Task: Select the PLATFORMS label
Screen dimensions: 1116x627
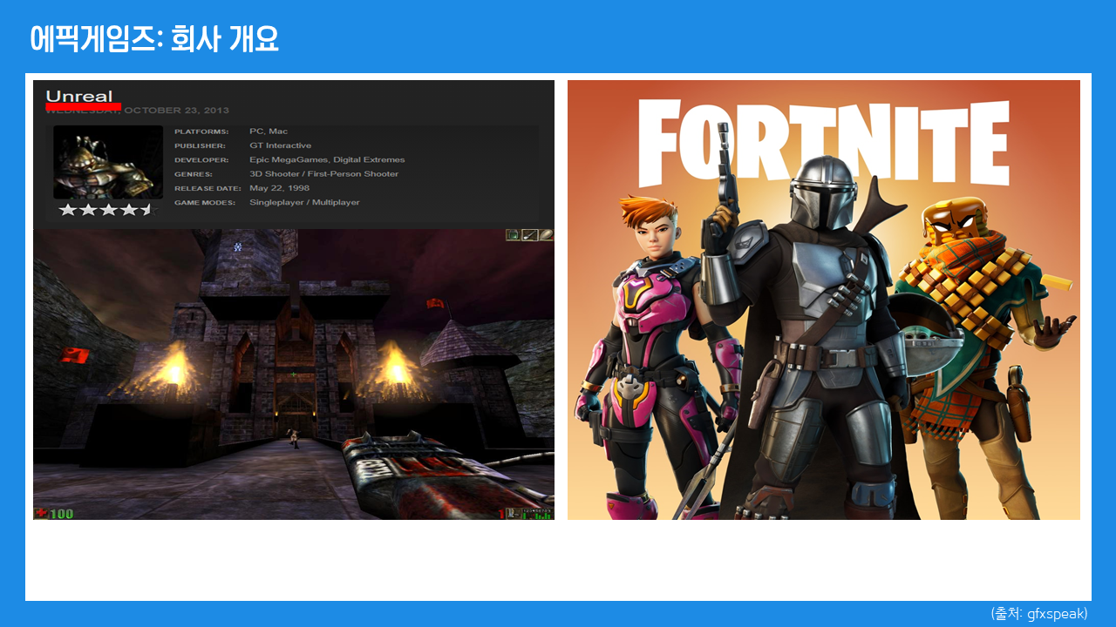Action: tap(201, 131)
